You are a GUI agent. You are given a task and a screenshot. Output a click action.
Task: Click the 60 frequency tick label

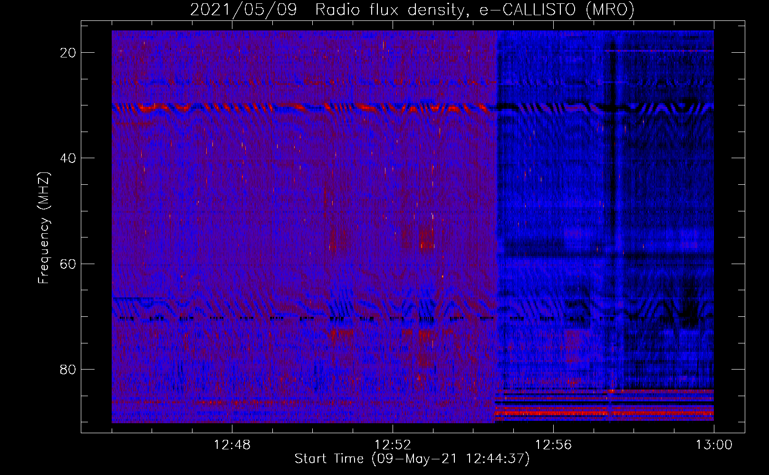point(68,264)
